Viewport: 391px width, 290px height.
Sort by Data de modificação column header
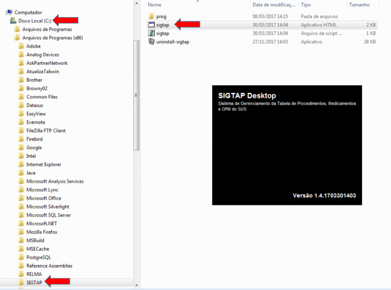click(x=274, y=5)
